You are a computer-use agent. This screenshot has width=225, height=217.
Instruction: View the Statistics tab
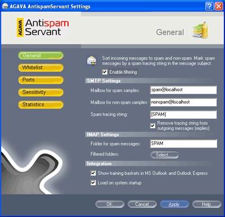click(41, 105)
